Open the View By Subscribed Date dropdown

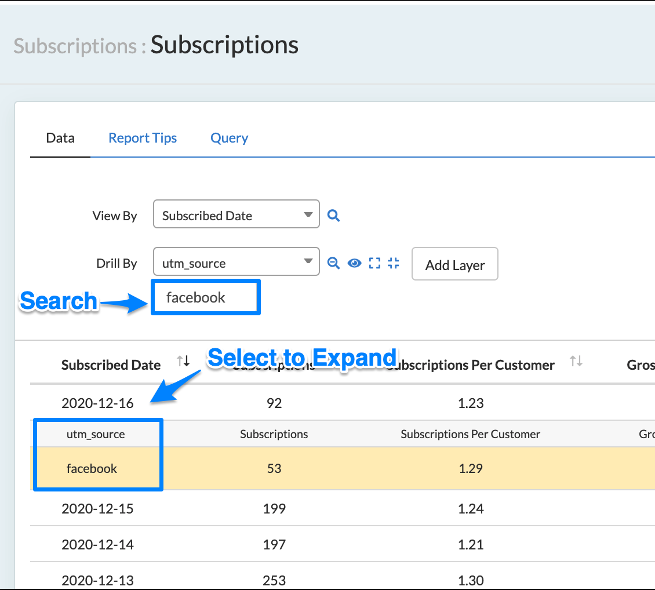coord(236,216)
